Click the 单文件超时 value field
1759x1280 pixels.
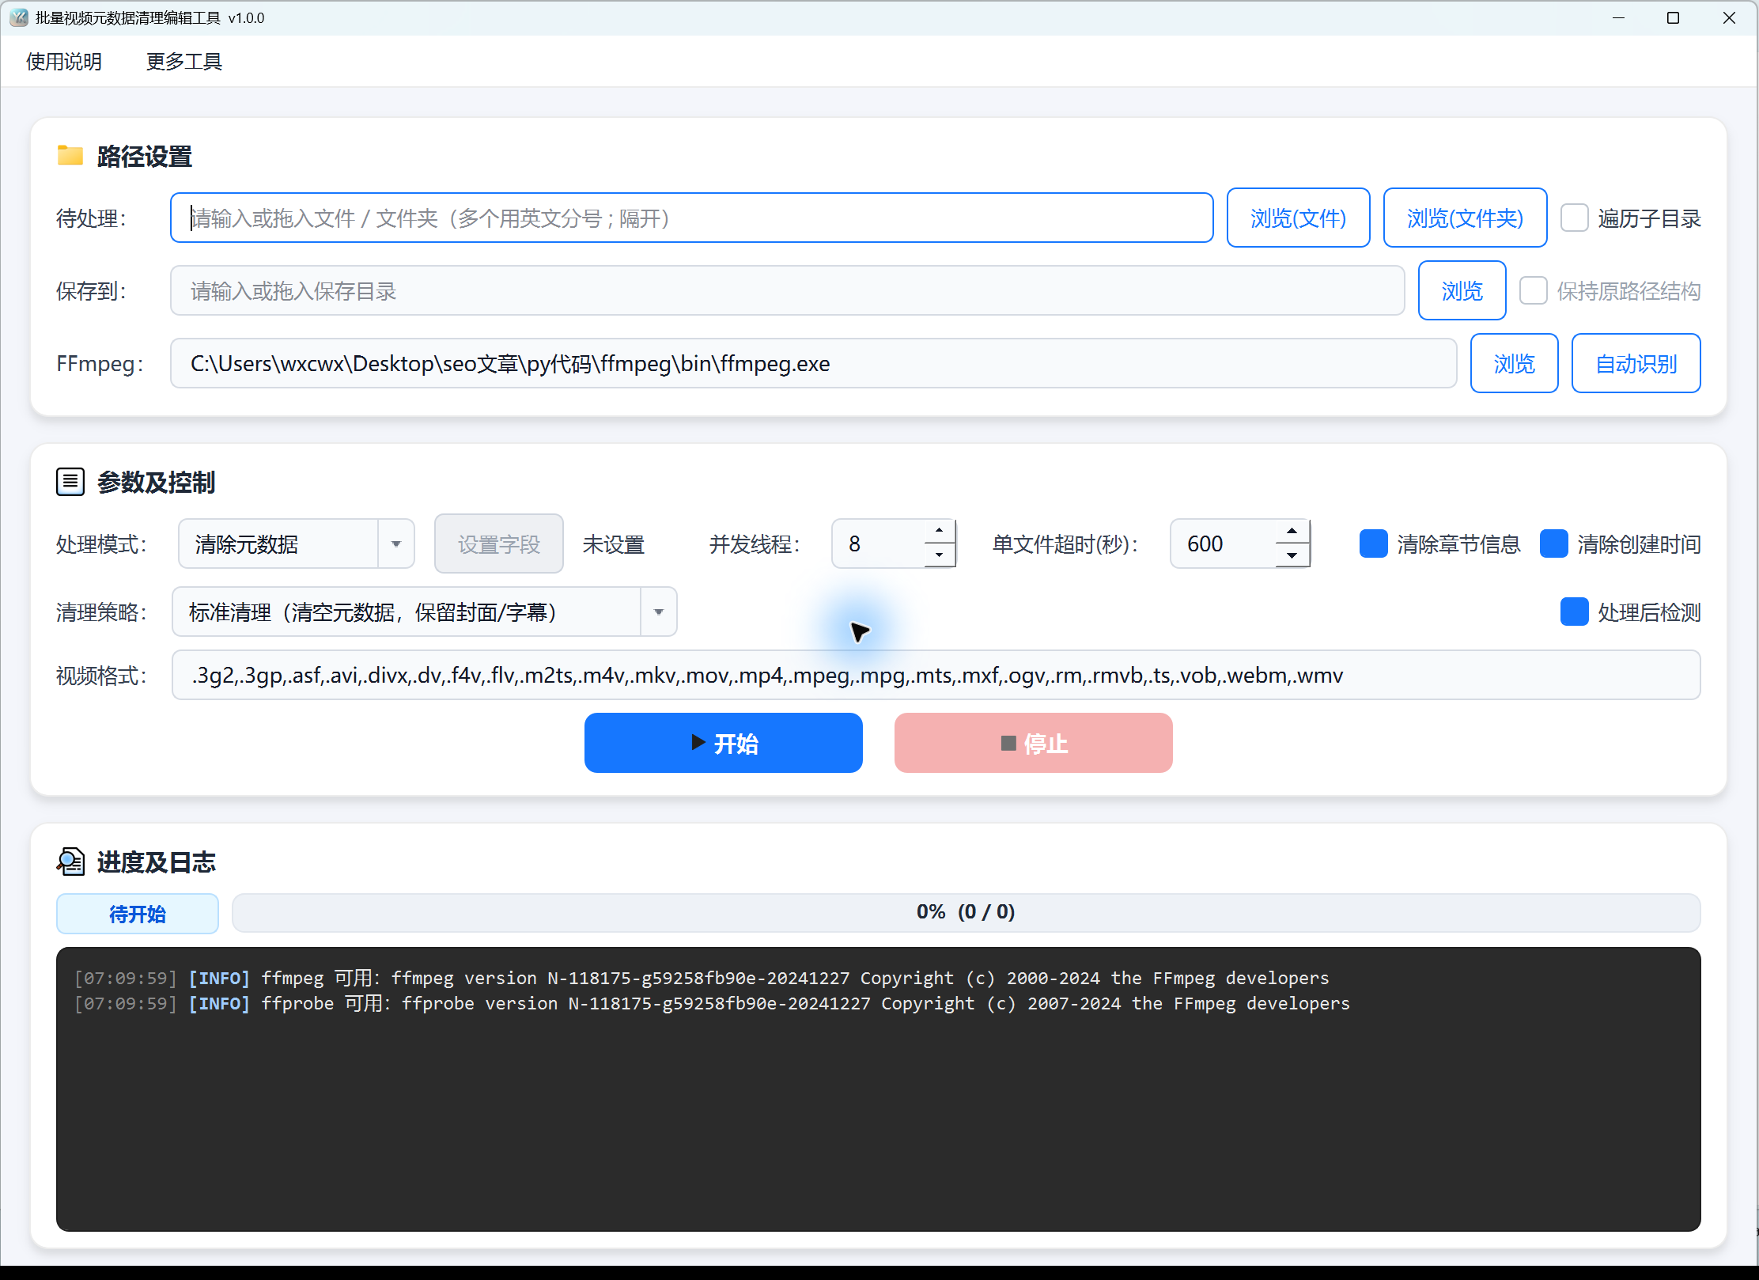tap(1223, 543)
